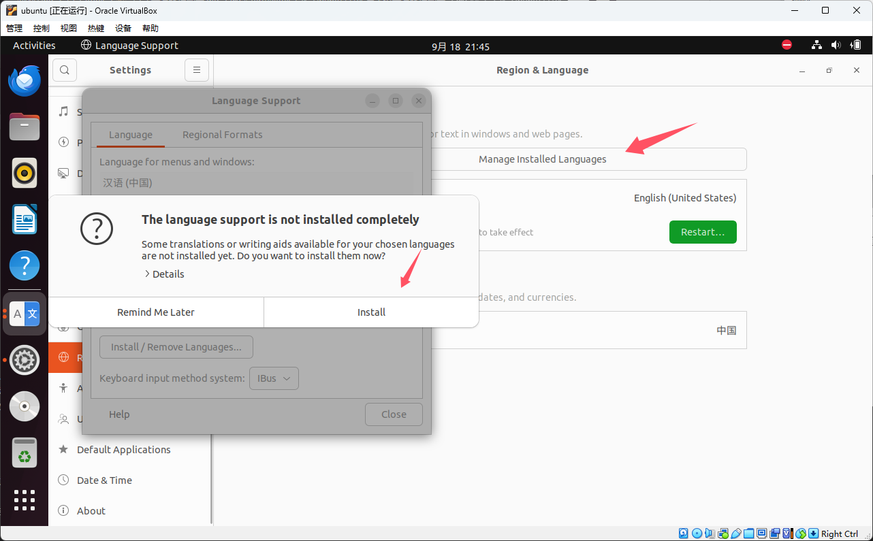The width and height of the screenshot is (873, 541).
Task: Open LibreOffice Writer dock icon
Action: (25, 219)
